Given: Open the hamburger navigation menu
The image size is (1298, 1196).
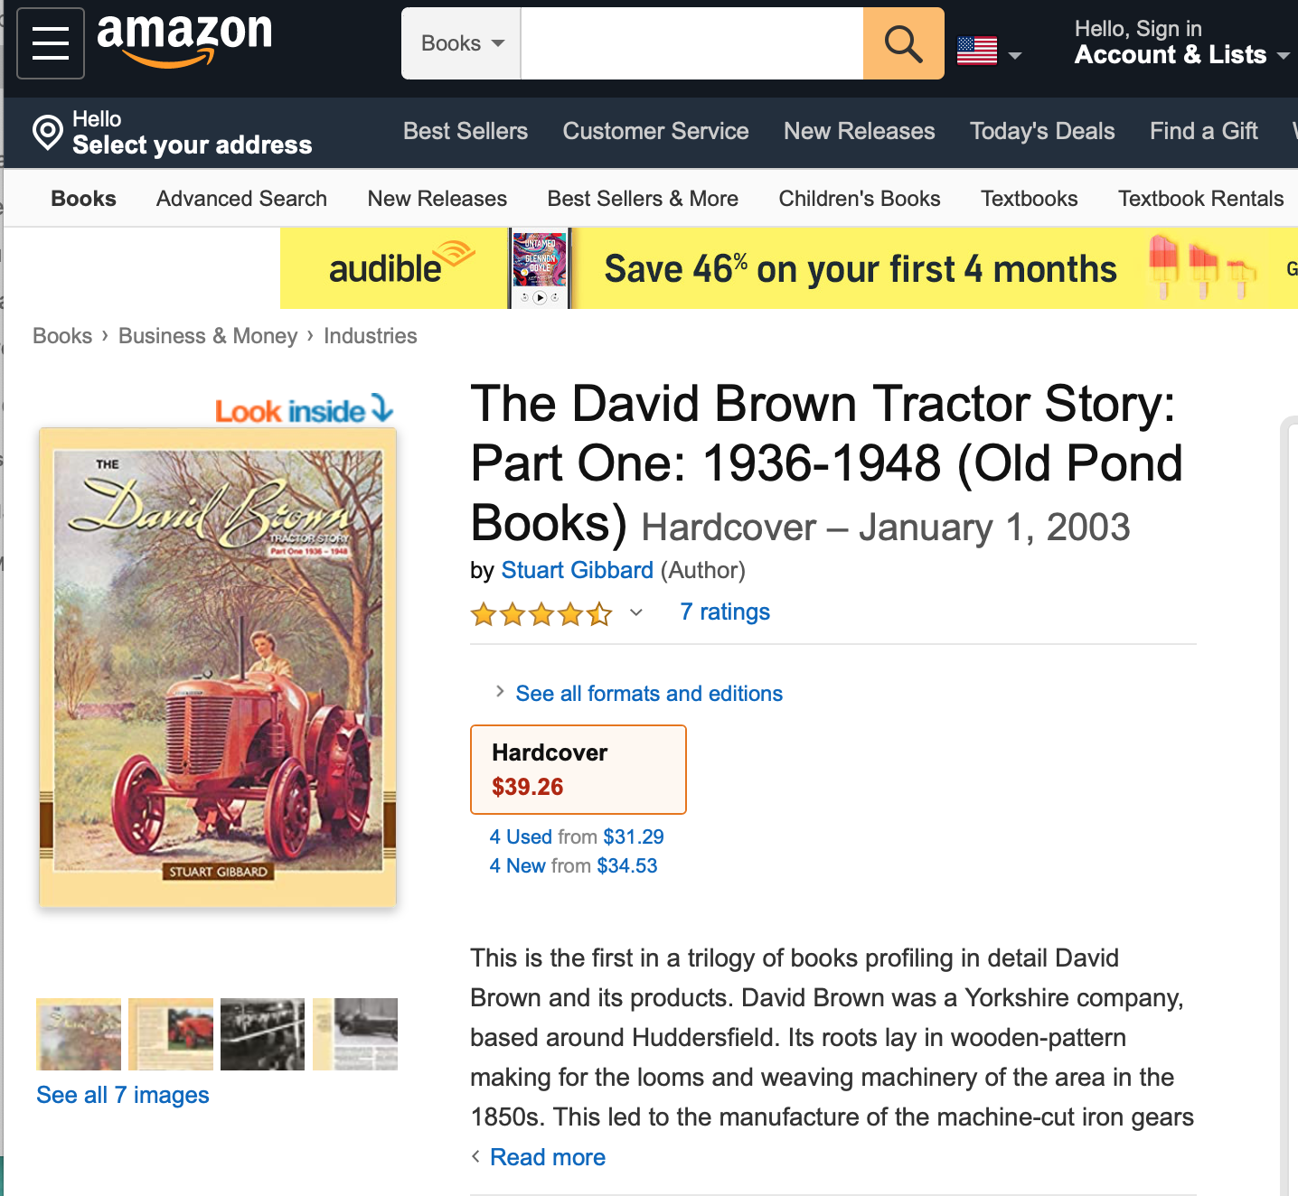Looking at the screenshot, I should (x=51, y=43).
